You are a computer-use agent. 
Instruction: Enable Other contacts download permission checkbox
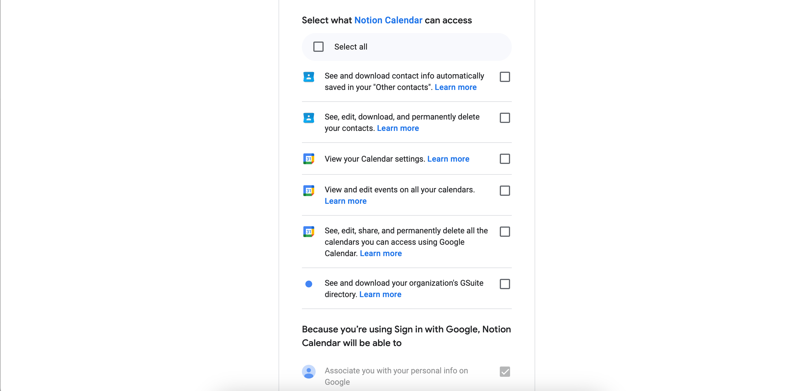pyautogui.click(x=505, y=77)
